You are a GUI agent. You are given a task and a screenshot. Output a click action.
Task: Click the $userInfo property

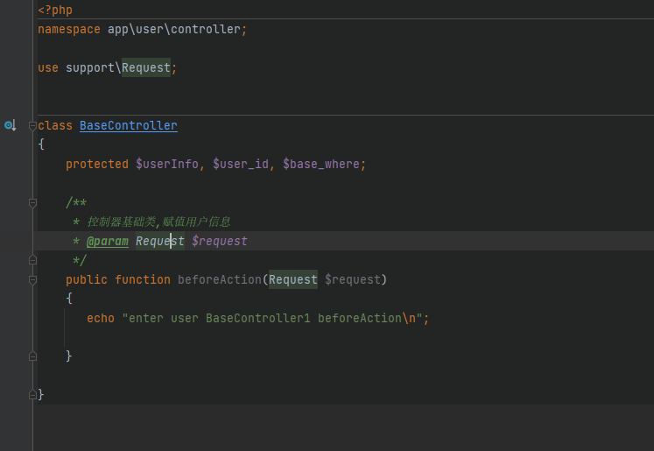click(167, 164)
